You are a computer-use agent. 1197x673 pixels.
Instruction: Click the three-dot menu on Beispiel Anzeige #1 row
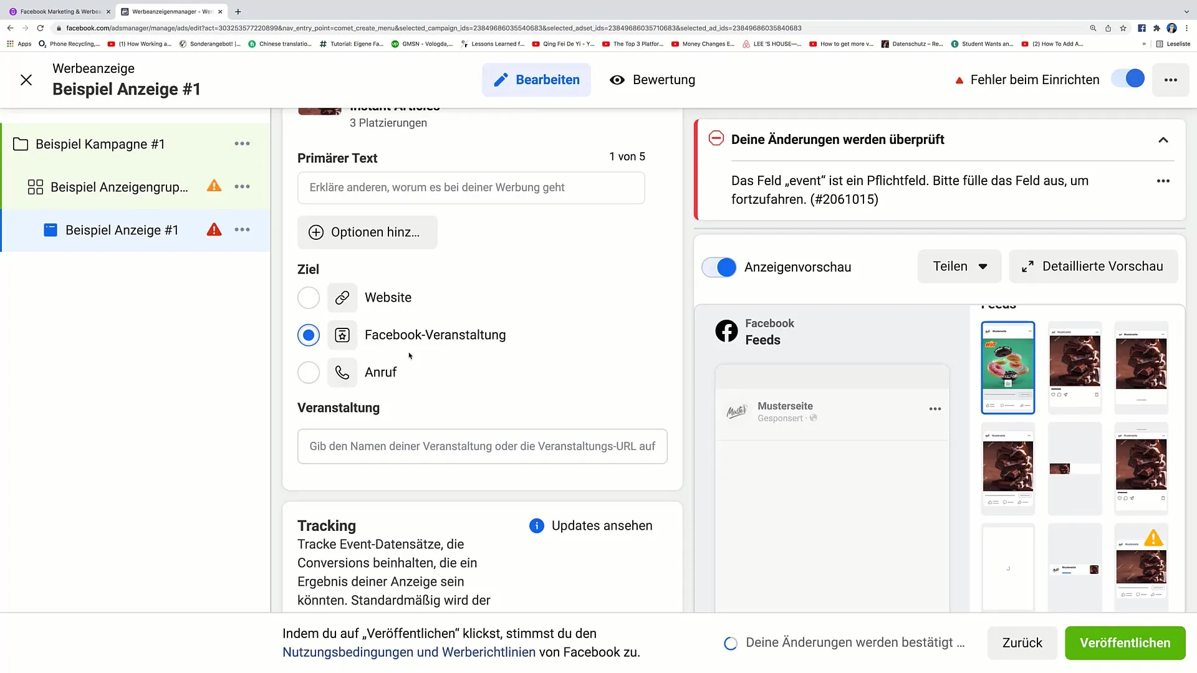pyautogui.click(x=243, y=229)
